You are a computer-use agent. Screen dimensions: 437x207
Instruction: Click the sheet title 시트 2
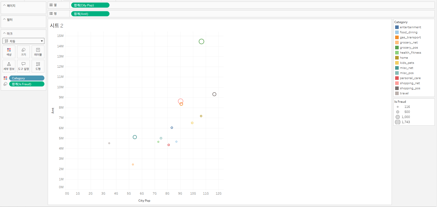[56, 25]
